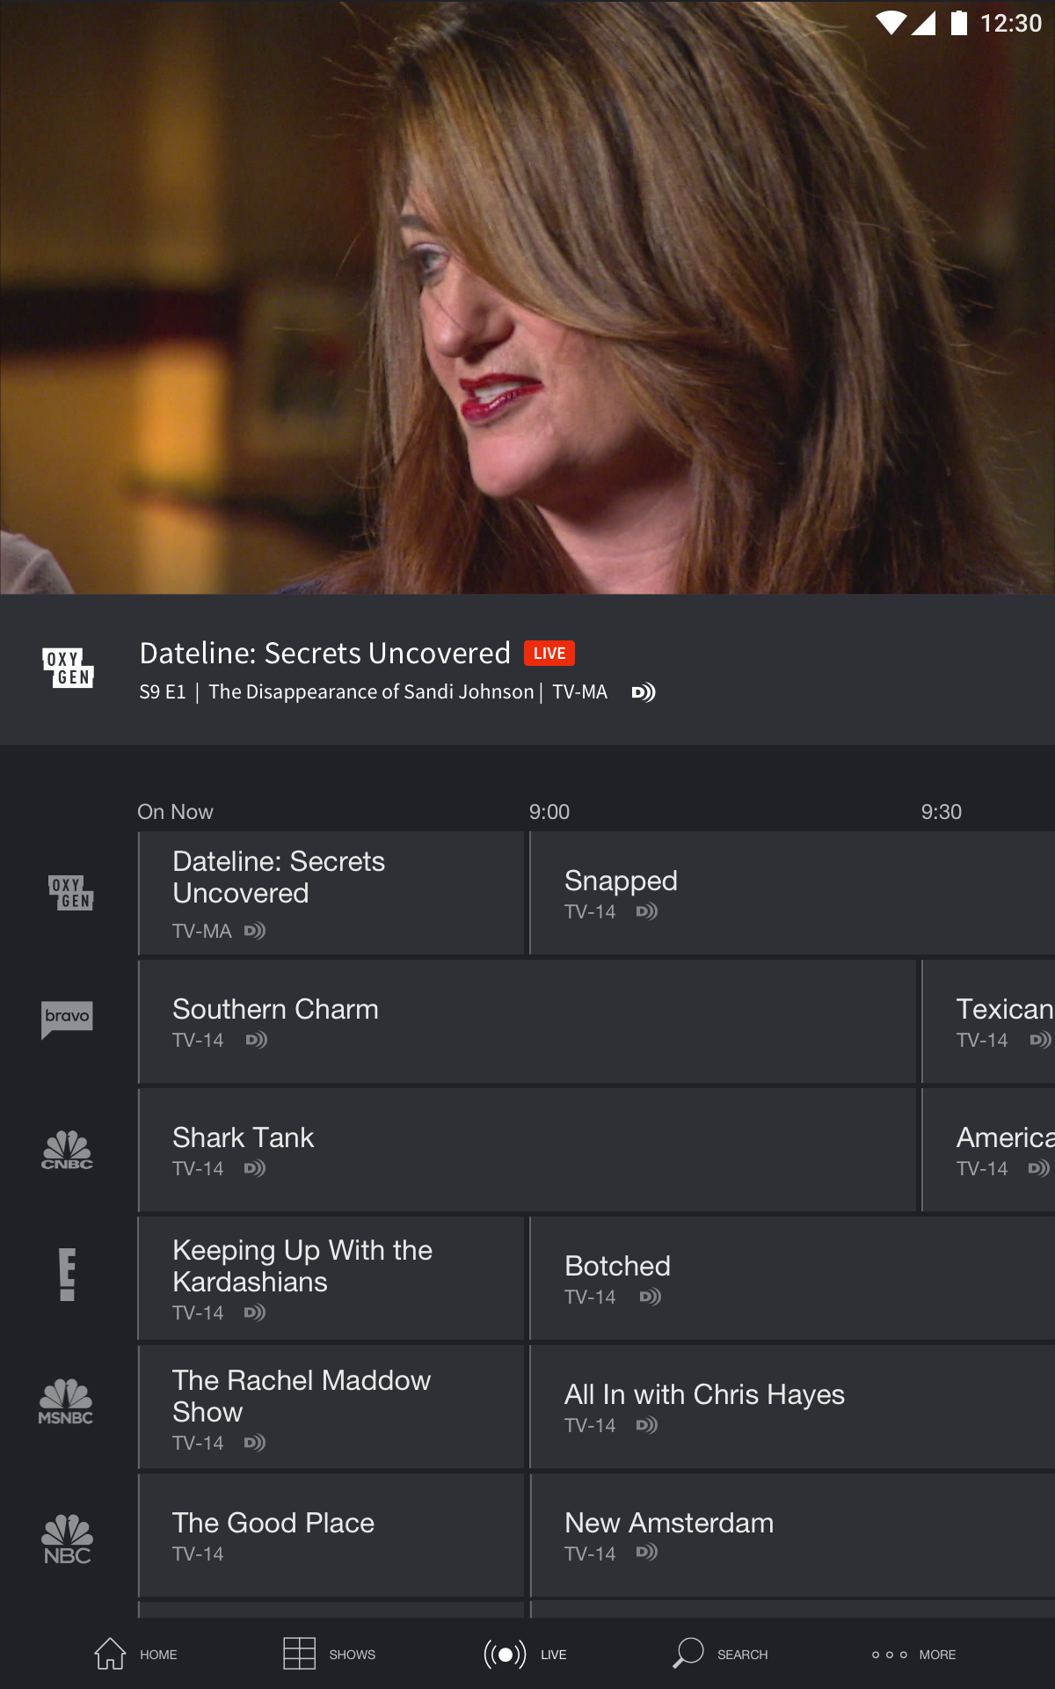Tap the red LIVE badge
The width and height of the screenshot is (1055, 1689).
(x=549, y=654)
